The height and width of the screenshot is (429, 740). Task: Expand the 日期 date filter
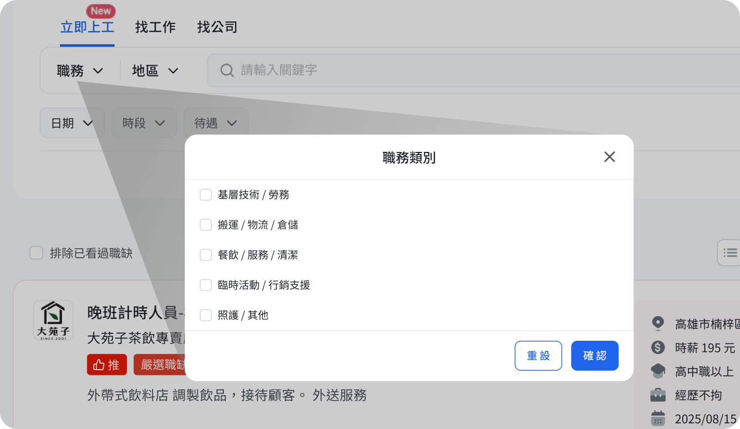[x=72, y=122]
